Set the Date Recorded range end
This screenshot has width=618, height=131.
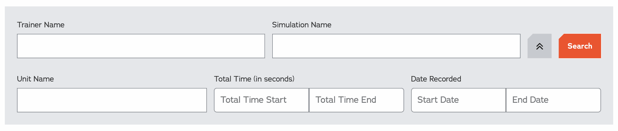553,100
